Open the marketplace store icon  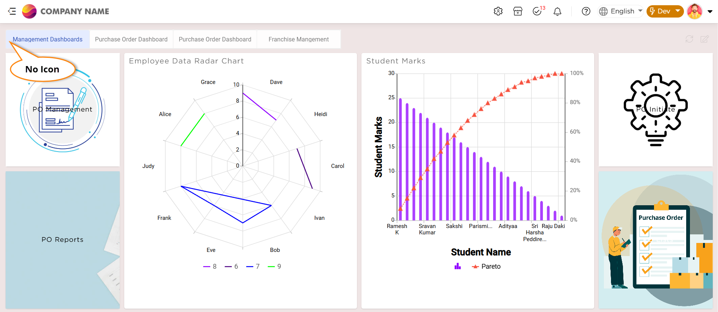(x=518, y=11)
